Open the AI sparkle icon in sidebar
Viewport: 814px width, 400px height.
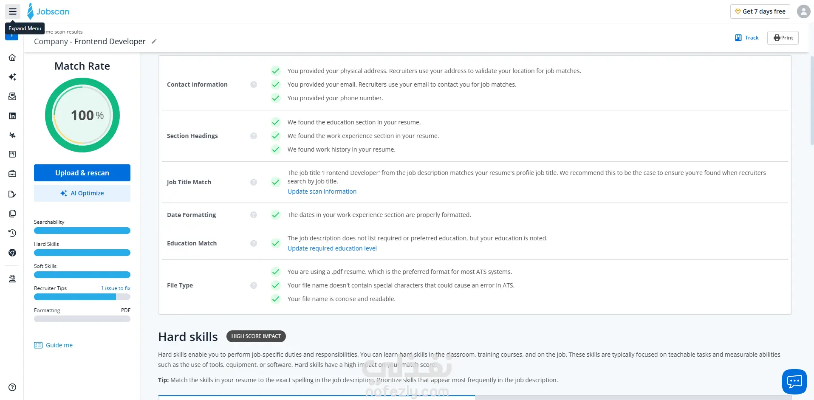[12, 77]
